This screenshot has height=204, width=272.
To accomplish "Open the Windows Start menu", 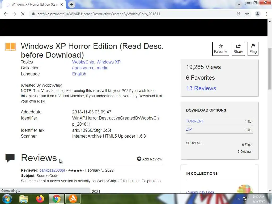I will coord(7,199).
